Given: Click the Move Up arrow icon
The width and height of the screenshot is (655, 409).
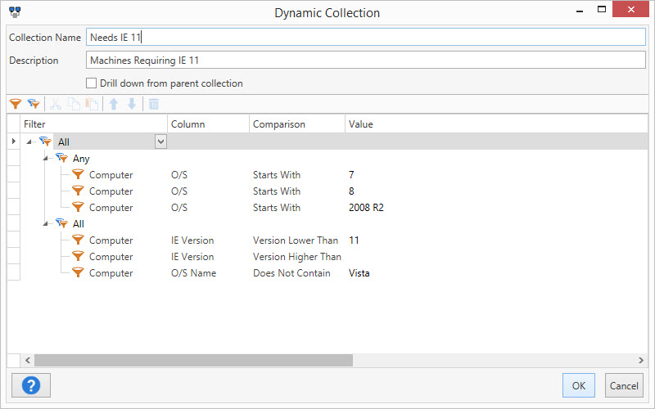Looking at the screenshot, I should point(114,104).
